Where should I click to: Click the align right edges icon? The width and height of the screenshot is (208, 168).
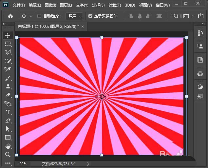click(x=148, y=16)
